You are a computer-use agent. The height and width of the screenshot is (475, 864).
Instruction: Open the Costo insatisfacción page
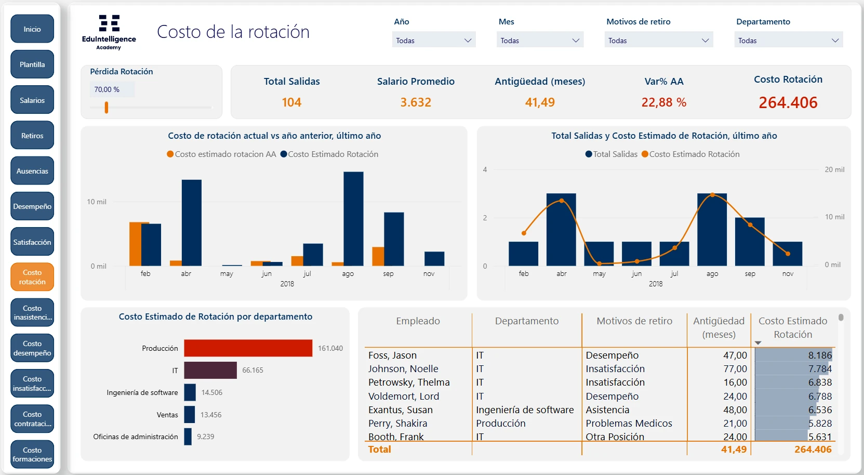coord(32,384)
